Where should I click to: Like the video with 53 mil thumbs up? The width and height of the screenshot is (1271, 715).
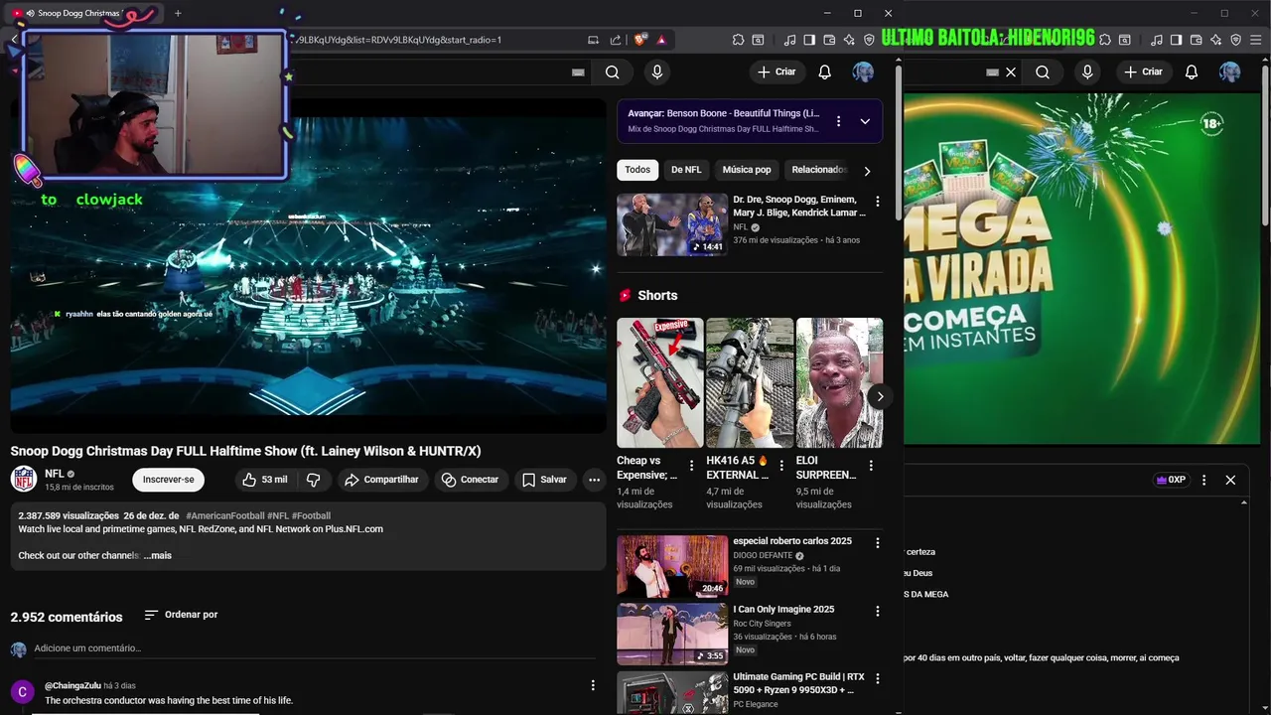pyautogui.click(x=264, y=480)
